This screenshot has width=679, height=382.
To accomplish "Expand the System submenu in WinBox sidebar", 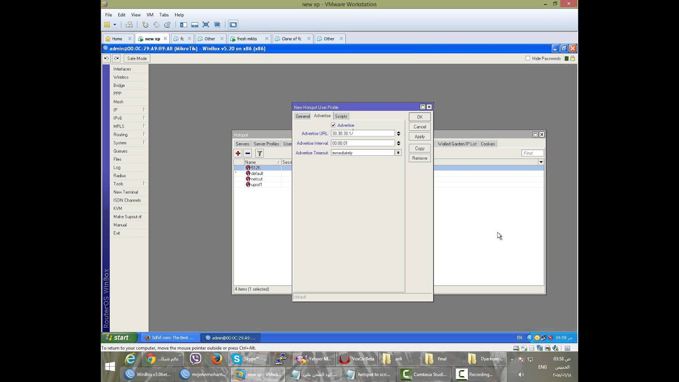I will [x=144, y=143].
